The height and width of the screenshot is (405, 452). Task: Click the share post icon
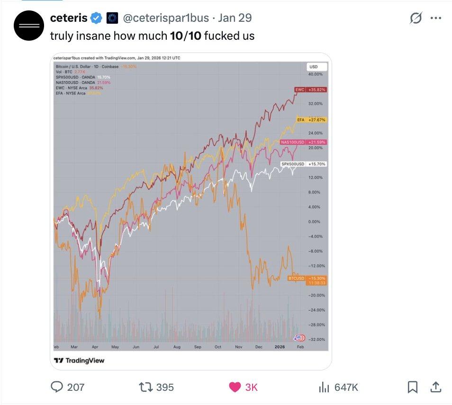(x=435, y=387)
